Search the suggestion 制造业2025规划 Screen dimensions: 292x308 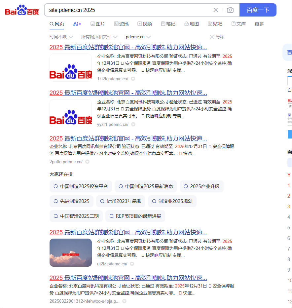point(172,201)
